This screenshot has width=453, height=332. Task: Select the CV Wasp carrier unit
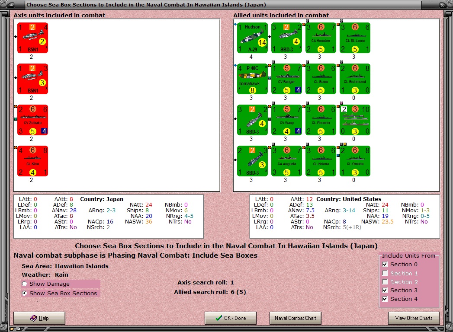tap(286, 120)
